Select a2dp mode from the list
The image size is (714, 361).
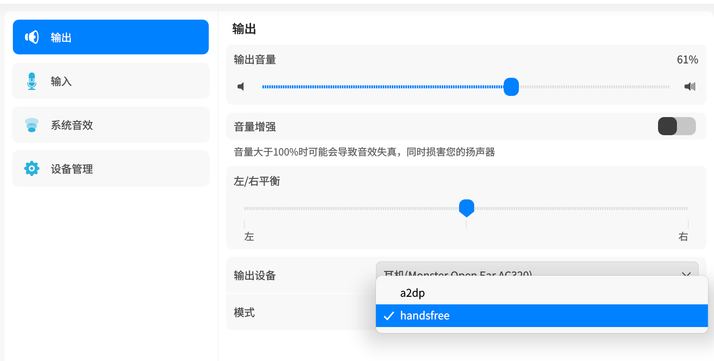tap(542, 293)
